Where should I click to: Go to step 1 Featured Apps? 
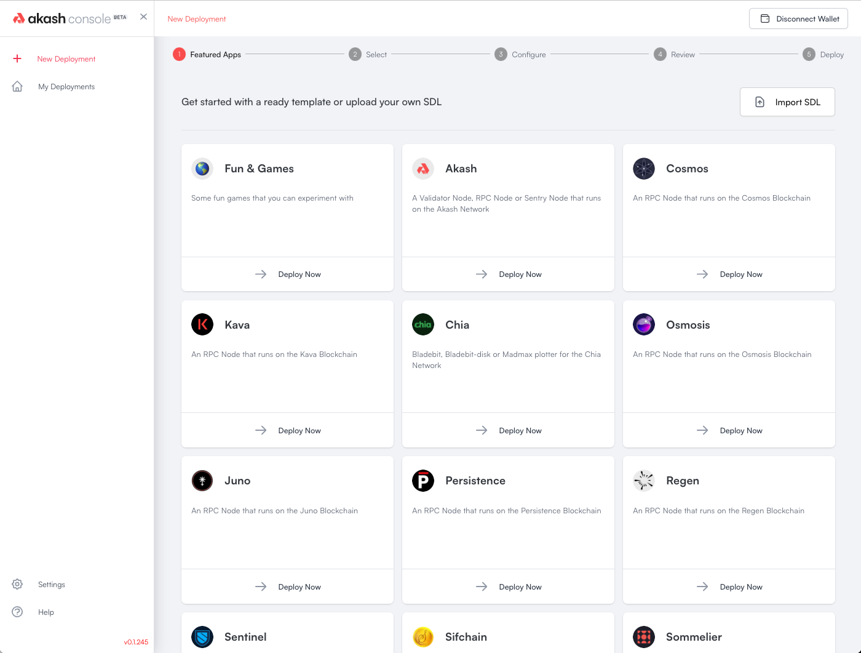point(207,54)
